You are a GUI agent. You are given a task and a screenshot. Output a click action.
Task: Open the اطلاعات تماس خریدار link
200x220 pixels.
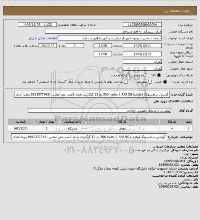click(43, 38)
